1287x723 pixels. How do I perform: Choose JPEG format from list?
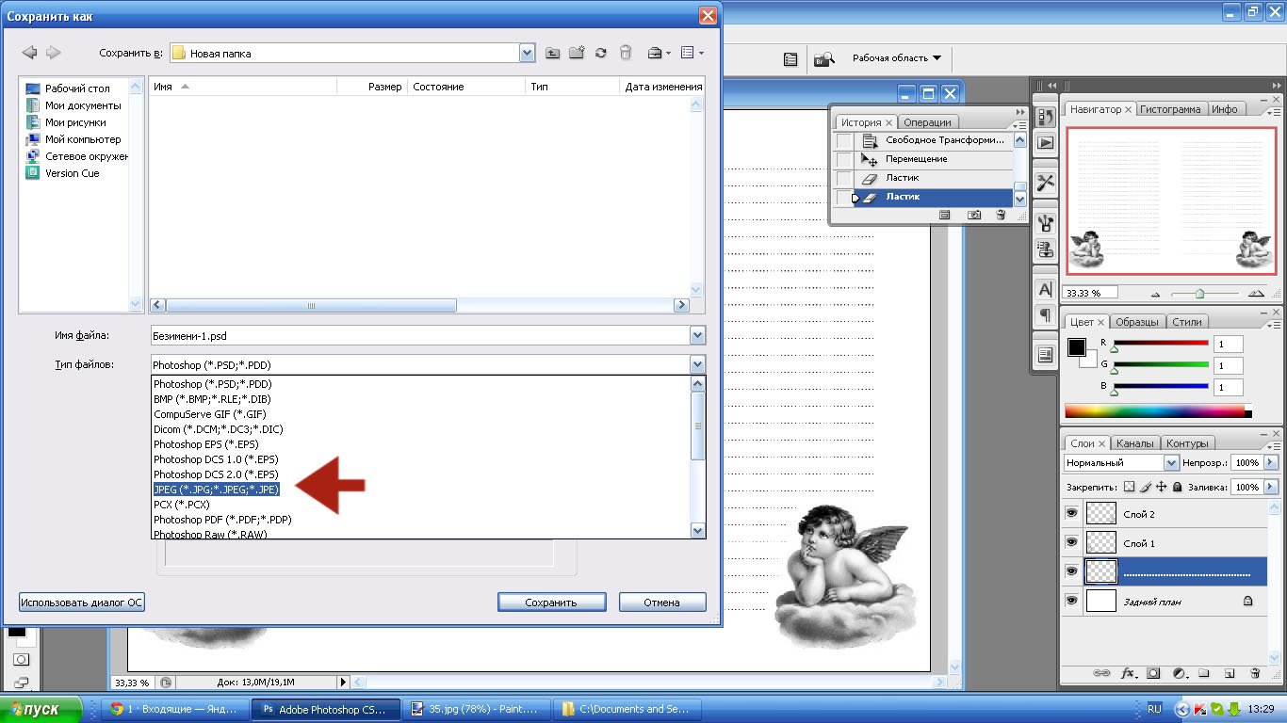point(217,490)
